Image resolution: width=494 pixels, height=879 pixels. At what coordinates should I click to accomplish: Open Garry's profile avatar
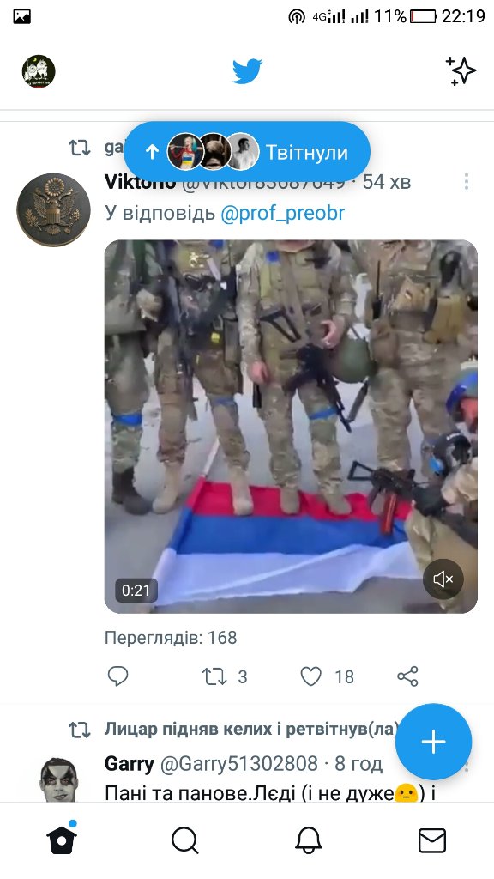pos(59,779)
